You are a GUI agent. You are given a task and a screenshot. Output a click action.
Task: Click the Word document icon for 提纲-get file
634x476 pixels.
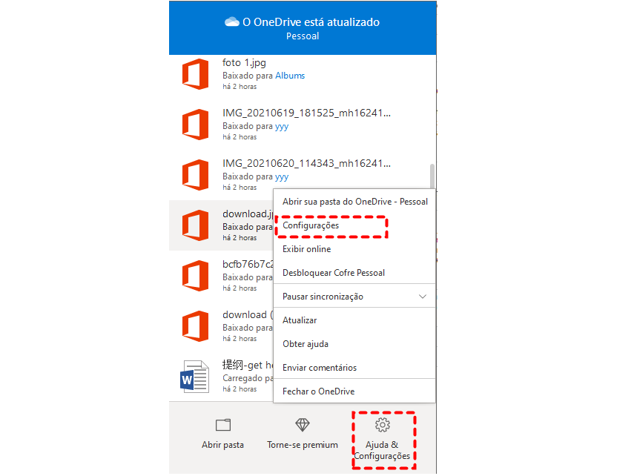pos(194,377)
